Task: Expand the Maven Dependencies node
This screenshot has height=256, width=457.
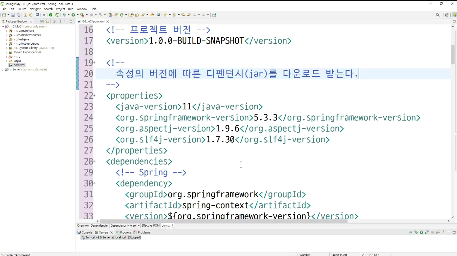Action: click(x=7, y=52)
